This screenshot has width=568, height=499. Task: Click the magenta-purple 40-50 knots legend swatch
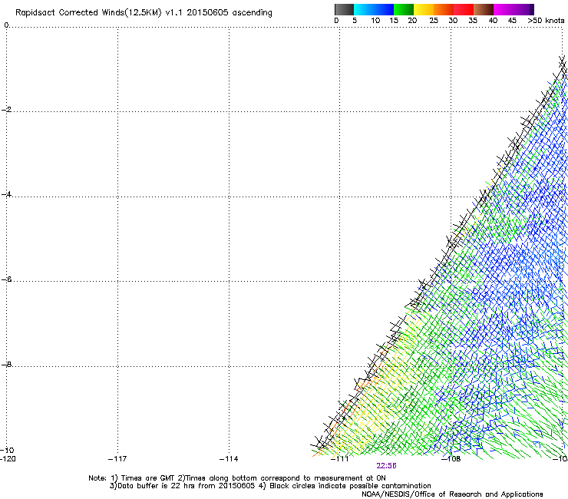(x=514, y=9)
